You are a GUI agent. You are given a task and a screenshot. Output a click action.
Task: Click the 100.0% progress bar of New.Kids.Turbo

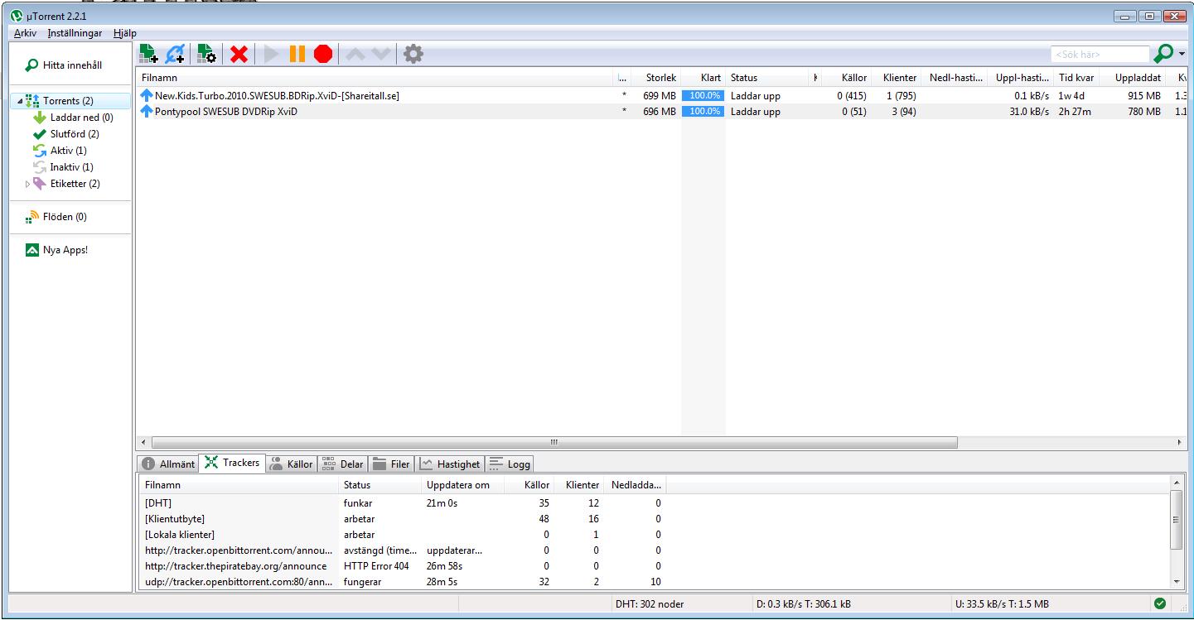[703, 95]
